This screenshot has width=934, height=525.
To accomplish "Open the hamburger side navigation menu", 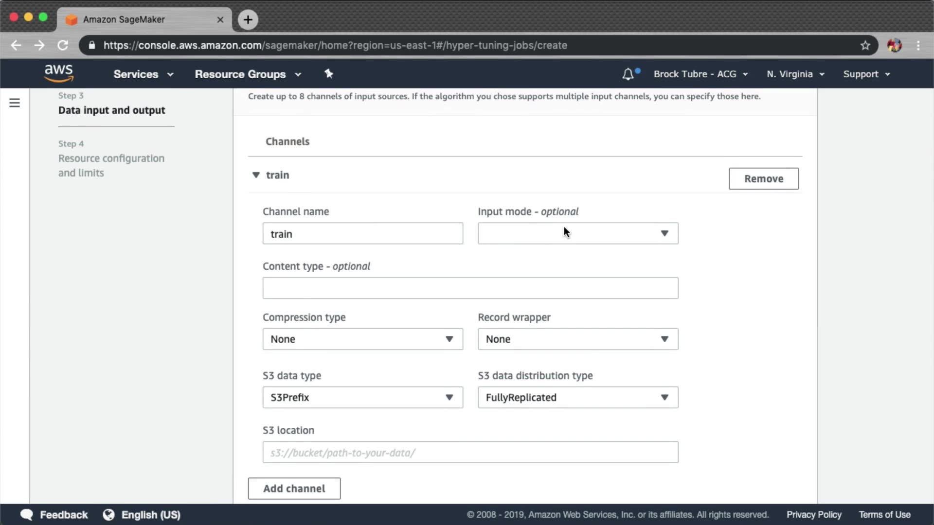I will coord(15,103).
